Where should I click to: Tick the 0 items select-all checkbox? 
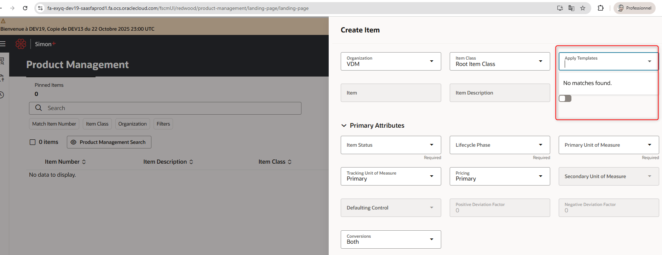[x=33, y=142]
